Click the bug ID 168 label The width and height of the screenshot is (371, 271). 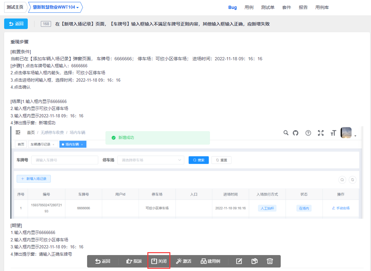pyautogui.click(x=46, y=24)
